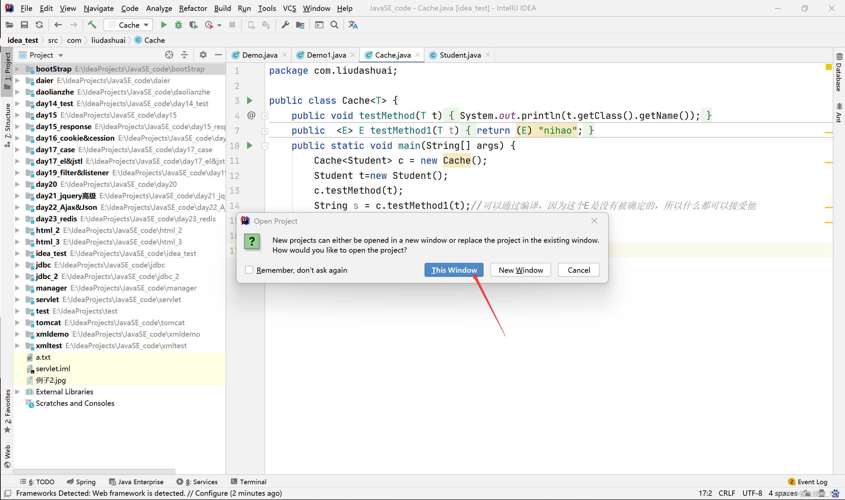Close the Cache.java tab
This screenshot has height=500, width=845.
point(417,55)
